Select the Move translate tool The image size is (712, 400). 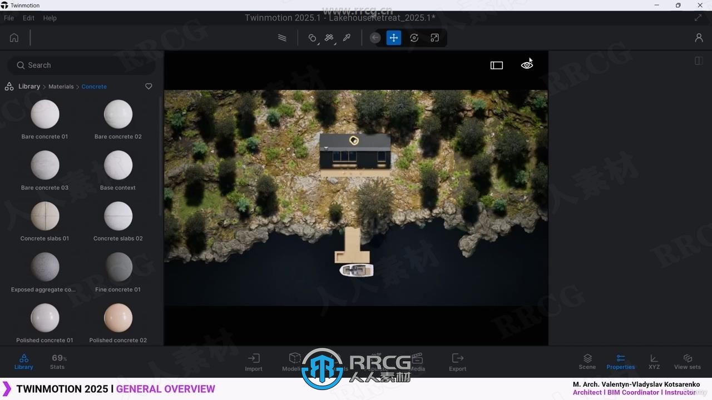click(394, 38)
